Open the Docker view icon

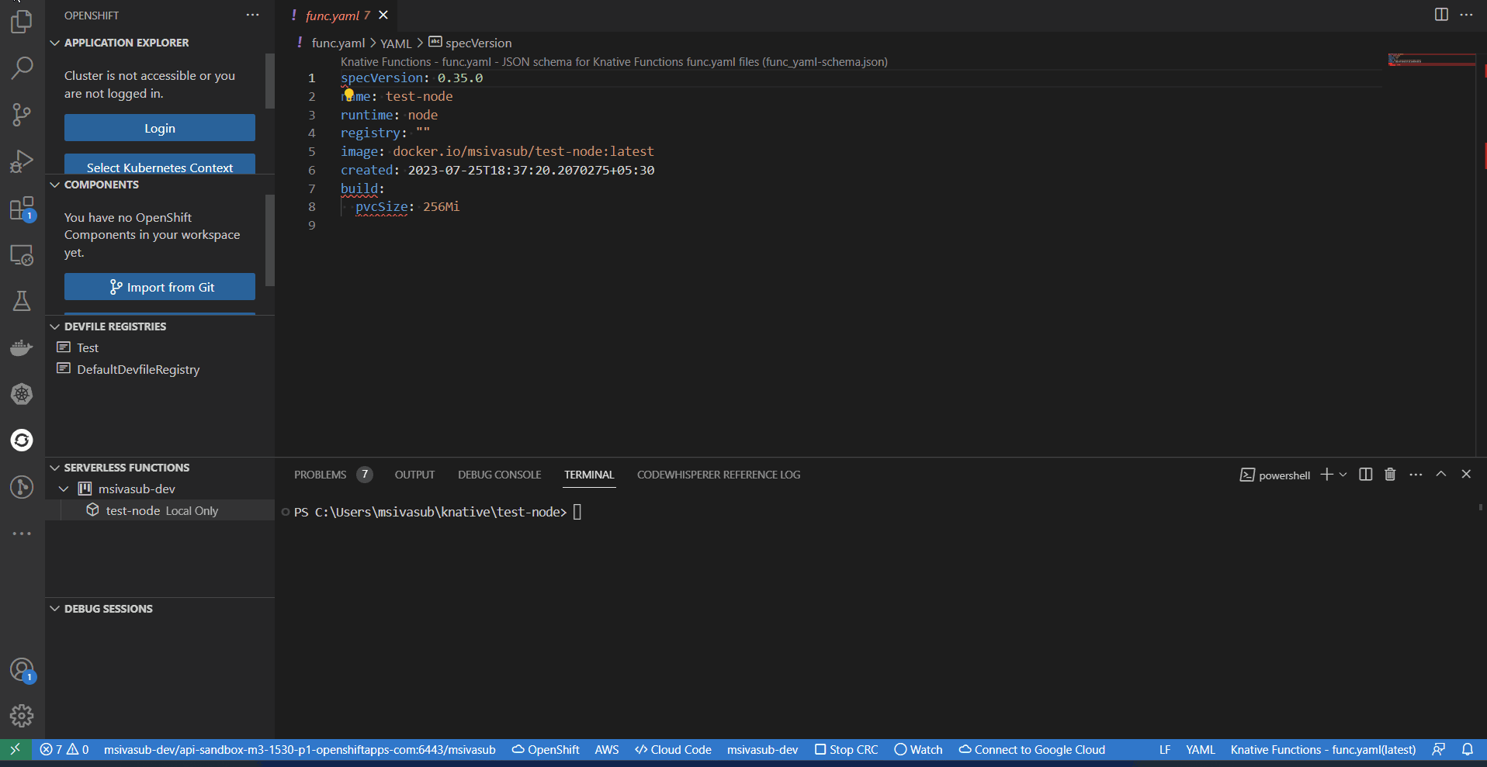(22, 347)
